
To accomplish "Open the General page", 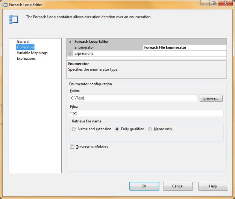I will [x=23, y=42].
